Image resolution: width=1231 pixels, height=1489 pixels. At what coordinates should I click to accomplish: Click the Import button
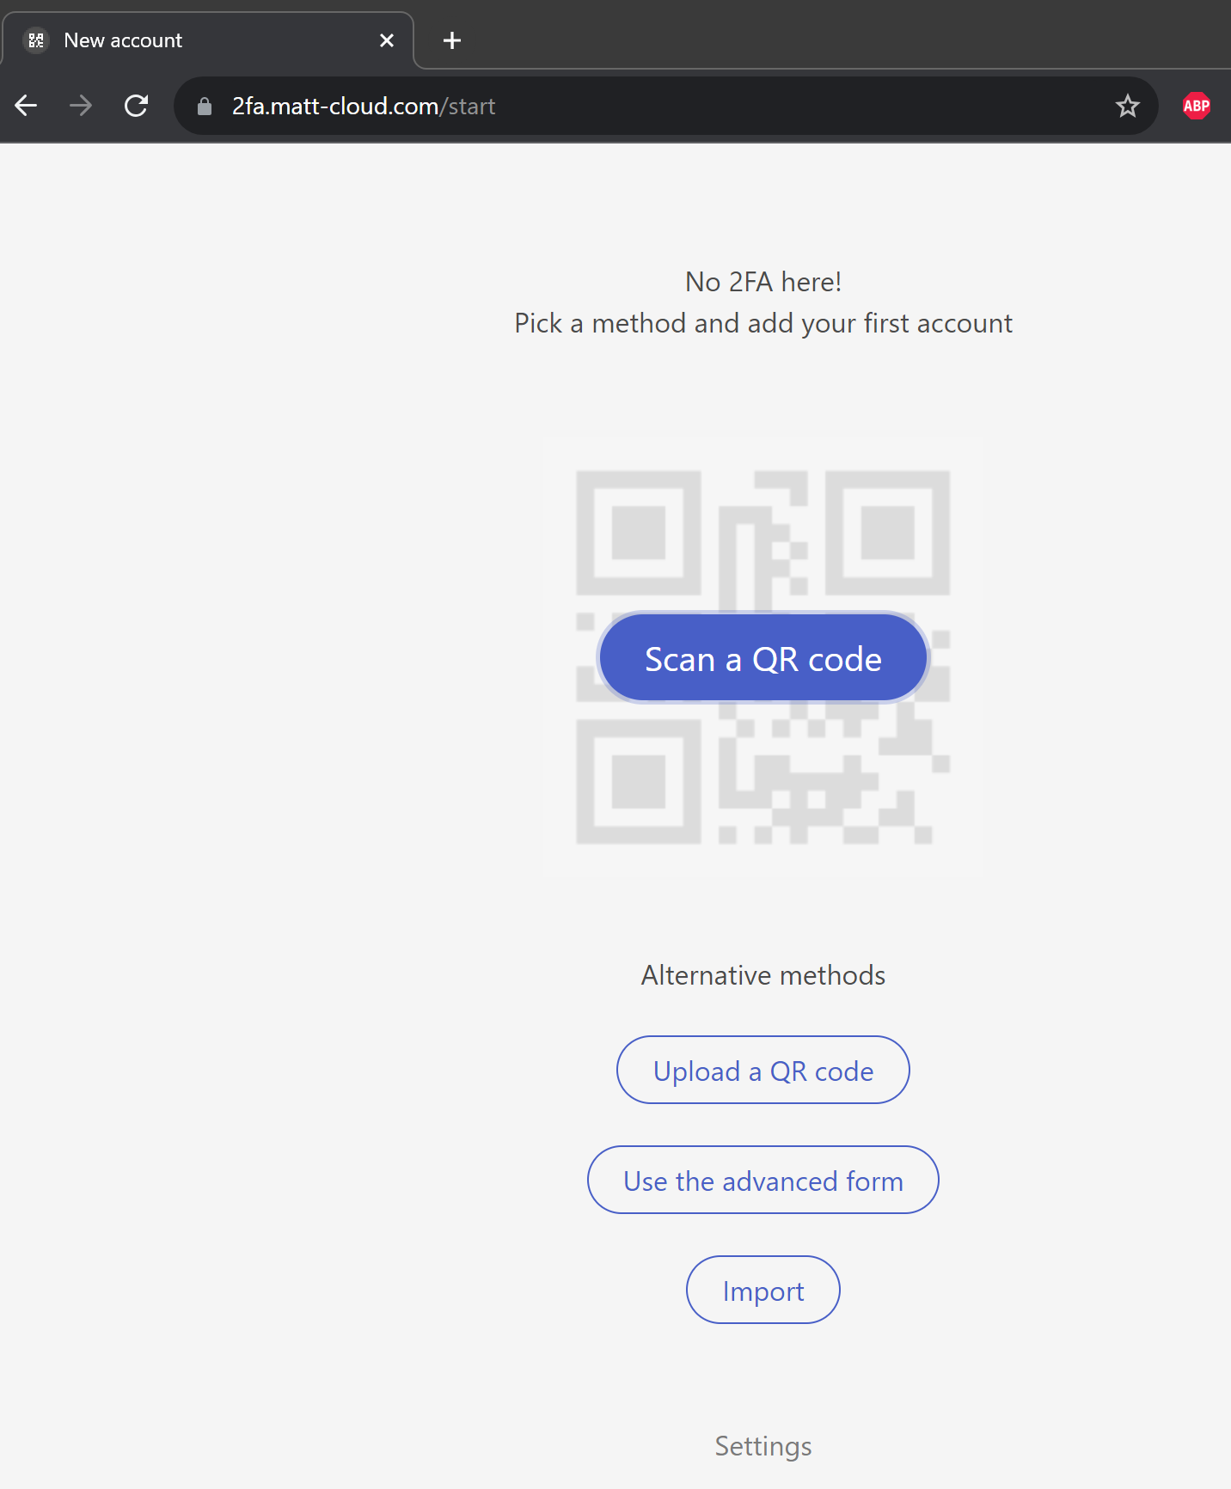click(x=763, y=1291)
